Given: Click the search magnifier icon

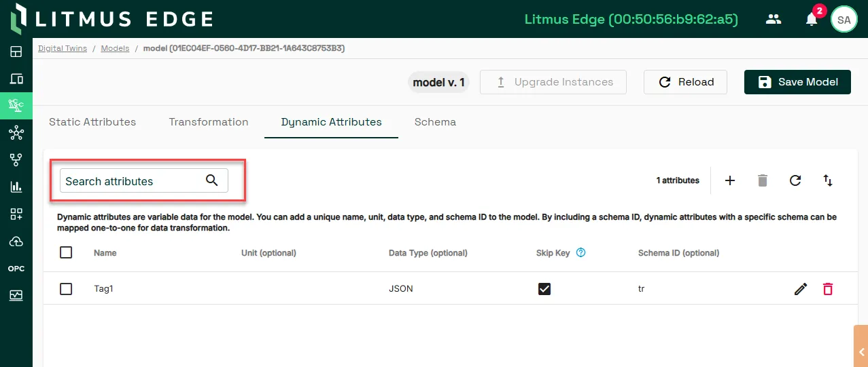Looking at the screenshot, I should [212, 180].
